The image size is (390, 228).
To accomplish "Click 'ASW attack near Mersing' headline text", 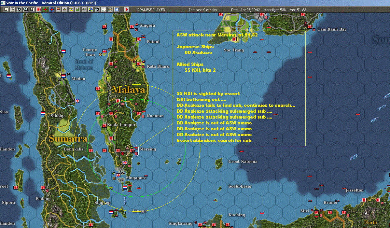I will point(206,35).
